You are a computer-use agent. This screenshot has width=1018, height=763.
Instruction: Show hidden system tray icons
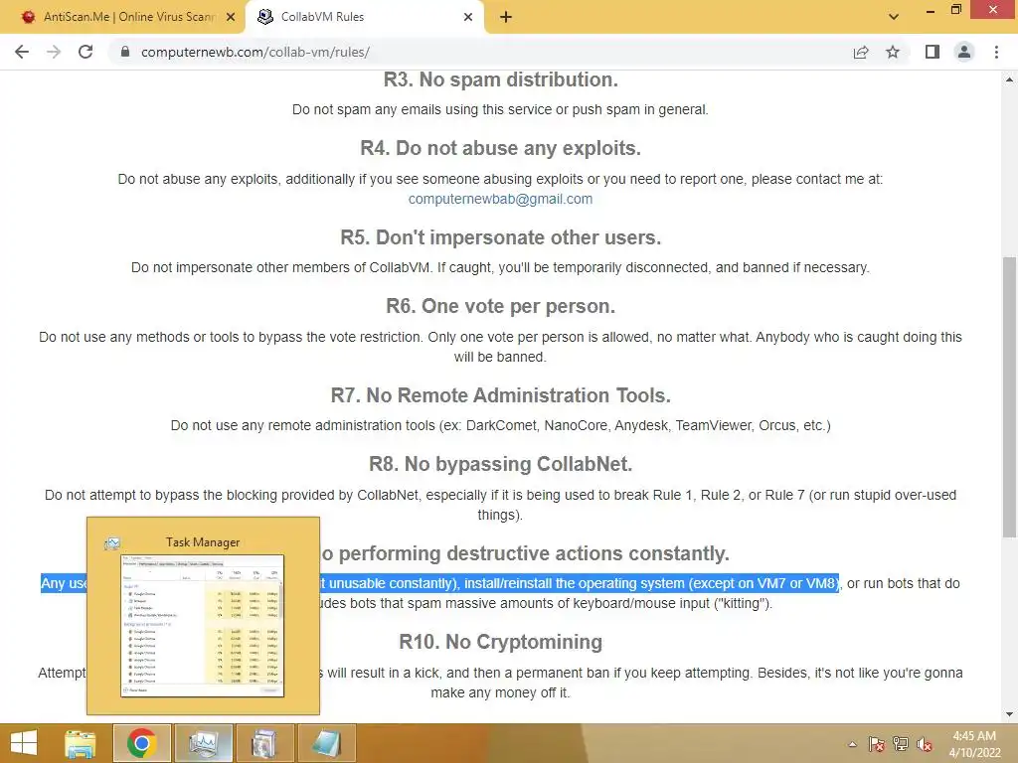(852, 744)
